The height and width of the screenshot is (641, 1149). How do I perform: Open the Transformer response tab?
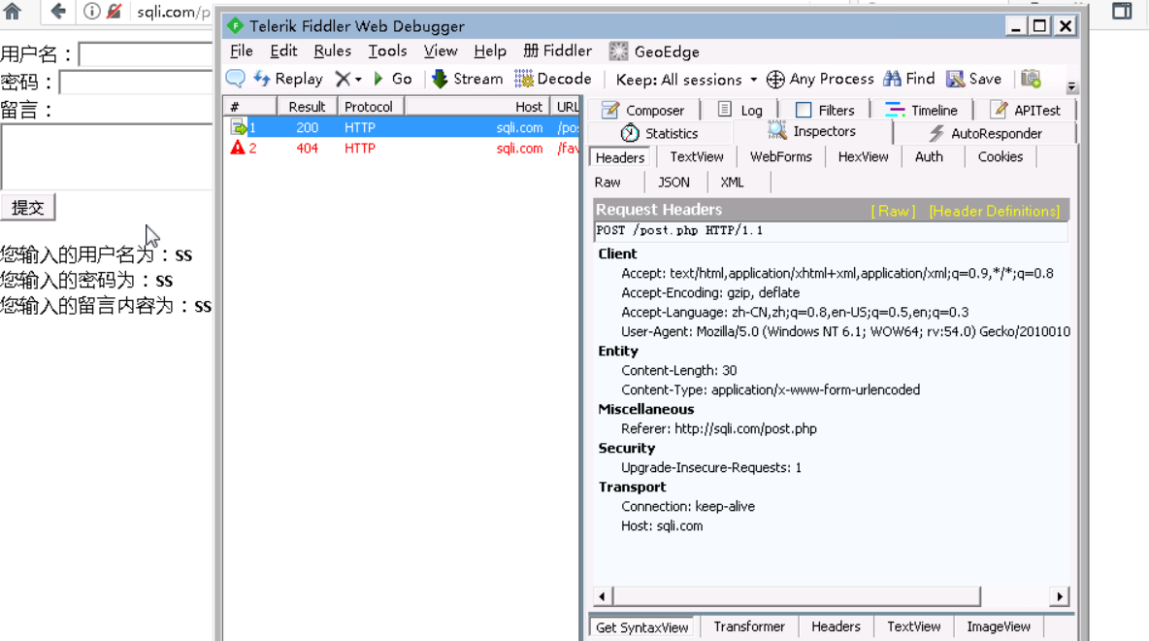coord(749,627)
